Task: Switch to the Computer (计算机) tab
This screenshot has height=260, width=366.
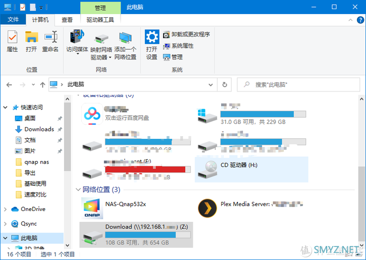Action: coord(40,19)
